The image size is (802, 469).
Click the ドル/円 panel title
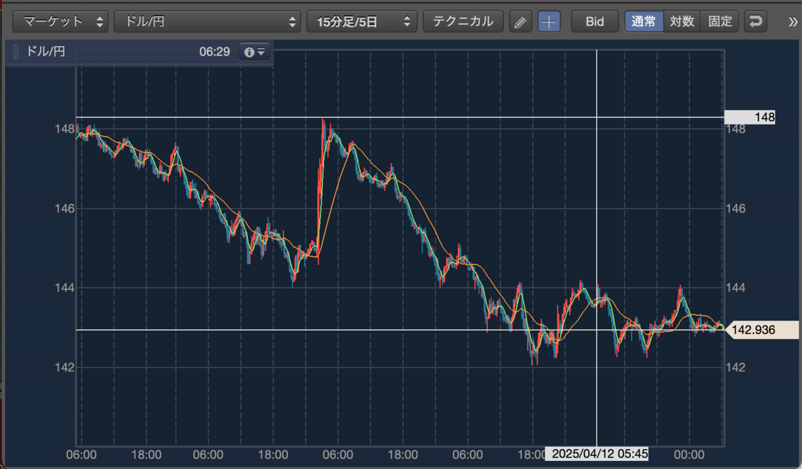46,52
